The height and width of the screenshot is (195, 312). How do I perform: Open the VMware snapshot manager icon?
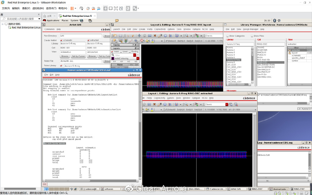coord(99,8)
